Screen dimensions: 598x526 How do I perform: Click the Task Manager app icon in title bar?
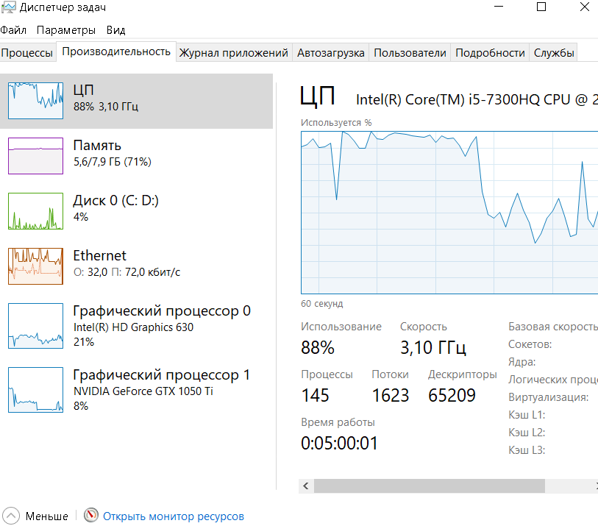8,8
